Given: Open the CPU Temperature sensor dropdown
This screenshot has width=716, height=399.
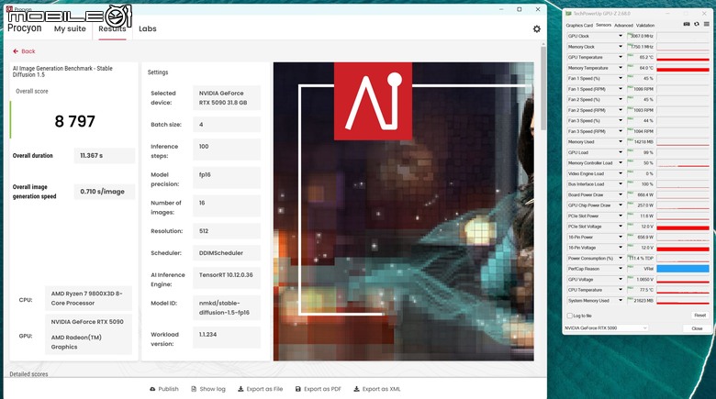Looking at the screenshot, I should click(621, 290).
